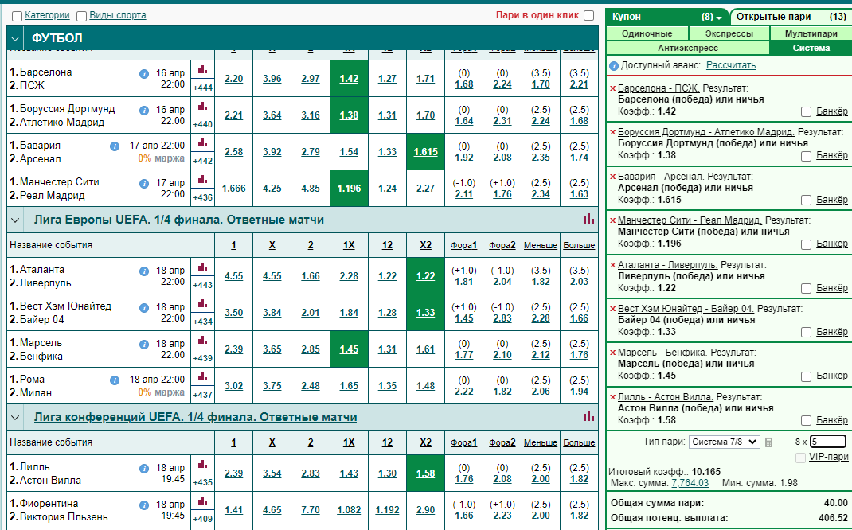Viewport: 852px width, 530px height.
Task: Select odds 2.20 for Барселона win
Action: [x=233, y=78]
